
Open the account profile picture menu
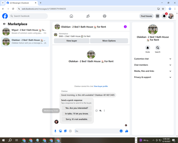pos(171,16)
